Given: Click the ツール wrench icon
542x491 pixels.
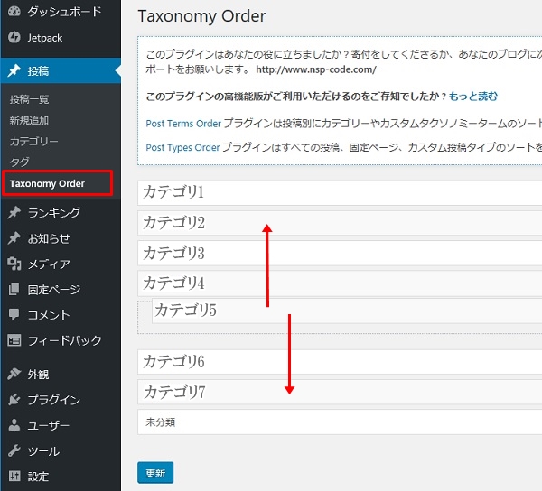Looking at the screenshot, I should click(14, 450).
